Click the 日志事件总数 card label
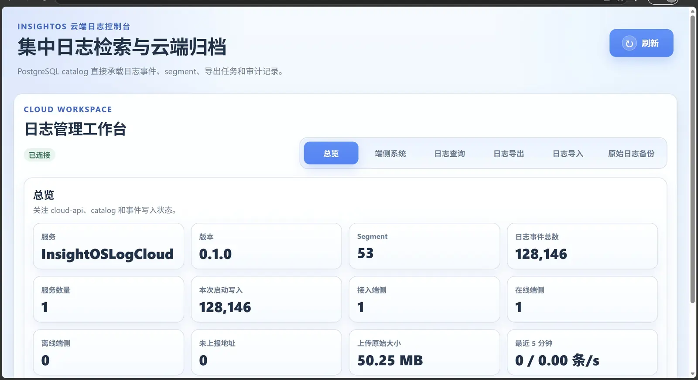 (537, 237)
